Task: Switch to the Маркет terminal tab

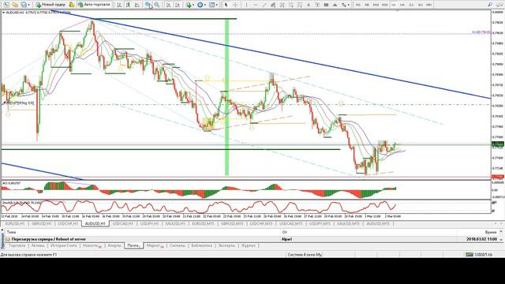Action: tap(155, 245)
